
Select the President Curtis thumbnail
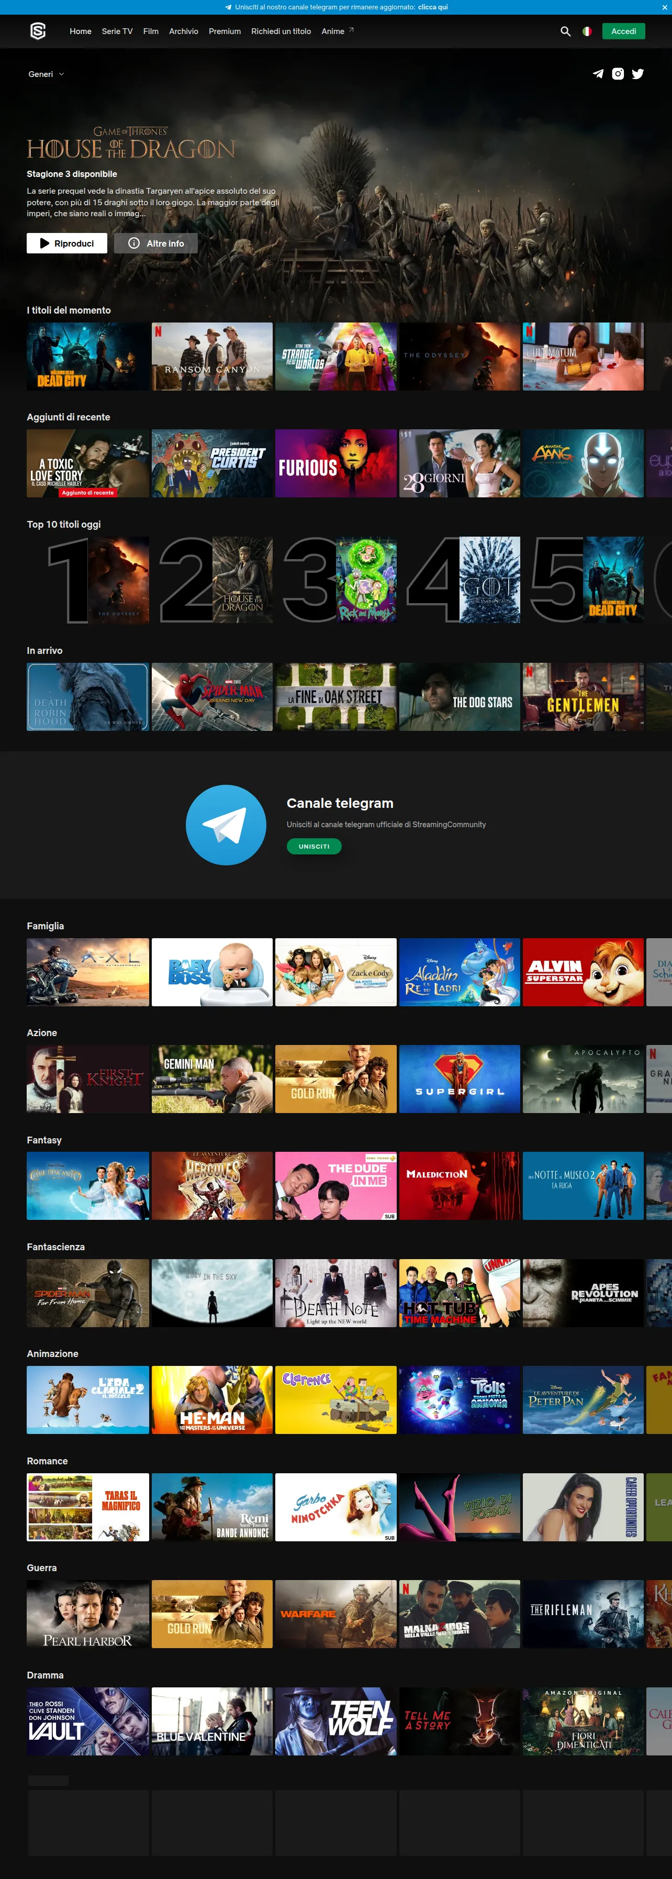[212, 463]
